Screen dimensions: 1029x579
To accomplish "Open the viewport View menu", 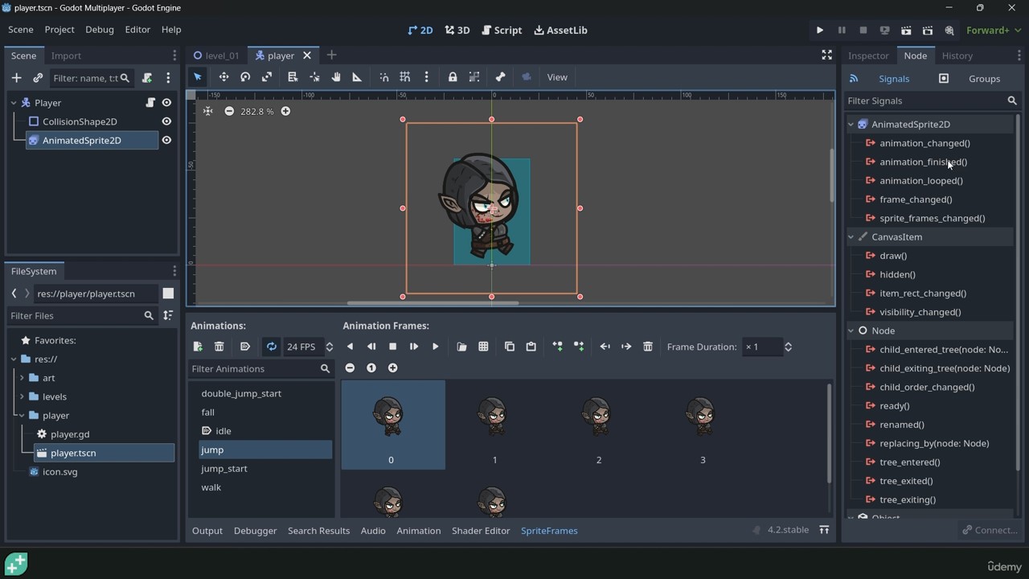I will [x=557, y=77].
